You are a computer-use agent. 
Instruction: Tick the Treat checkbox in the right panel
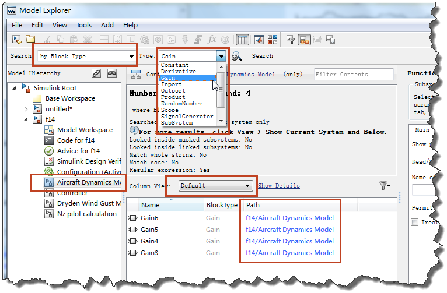tap(415, 222)
